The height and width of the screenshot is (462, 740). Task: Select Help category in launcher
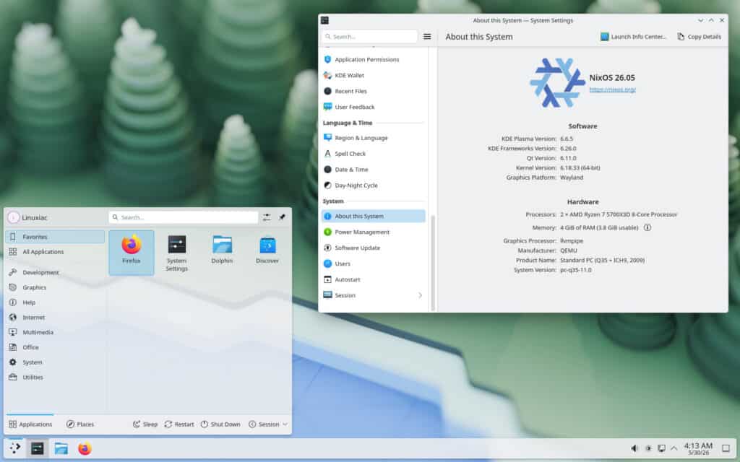click(55, 302)
